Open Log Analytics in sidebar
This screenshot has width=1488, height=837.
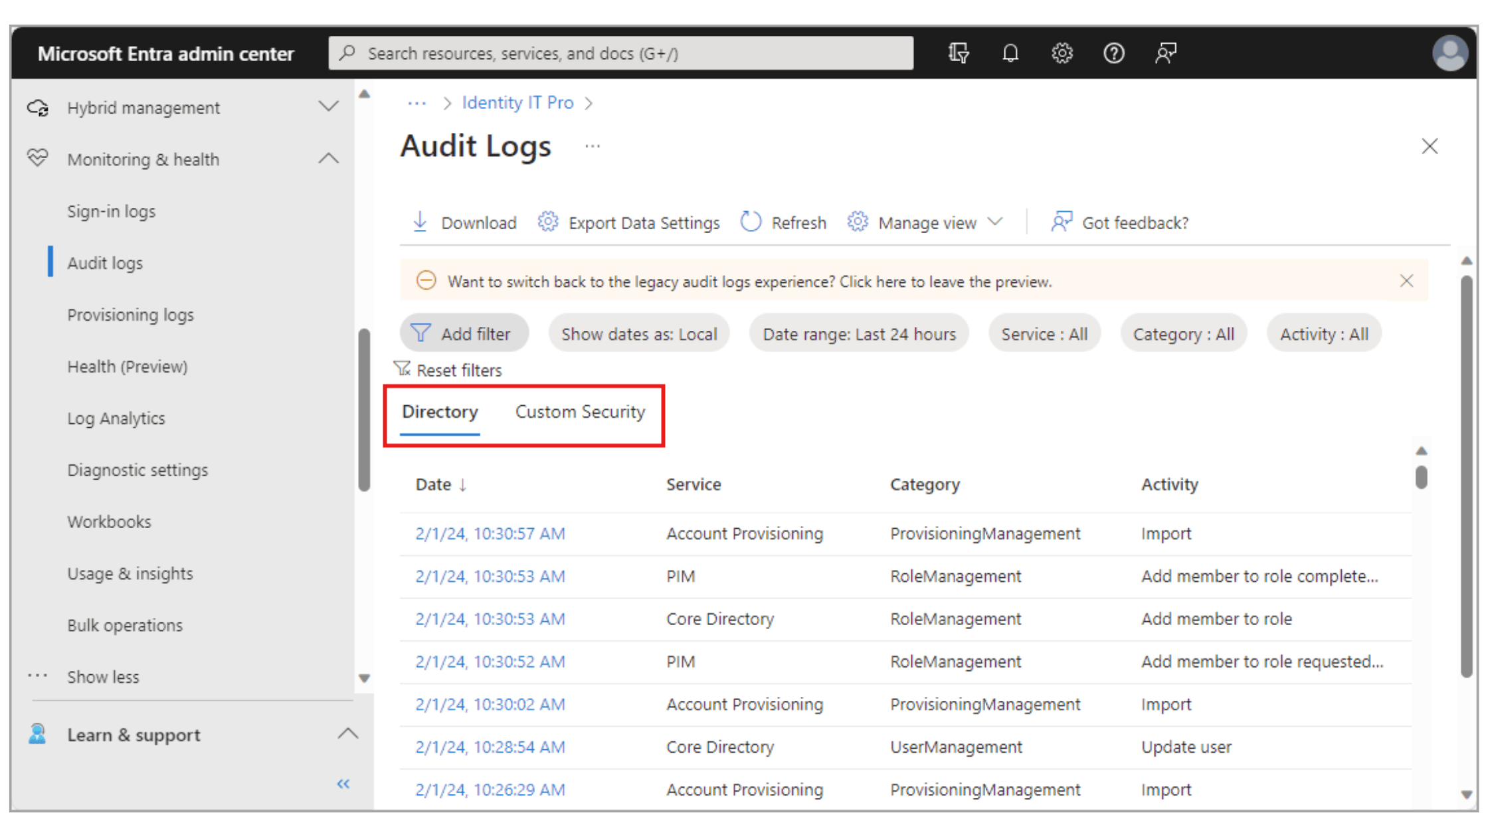(x=116, y=418)
